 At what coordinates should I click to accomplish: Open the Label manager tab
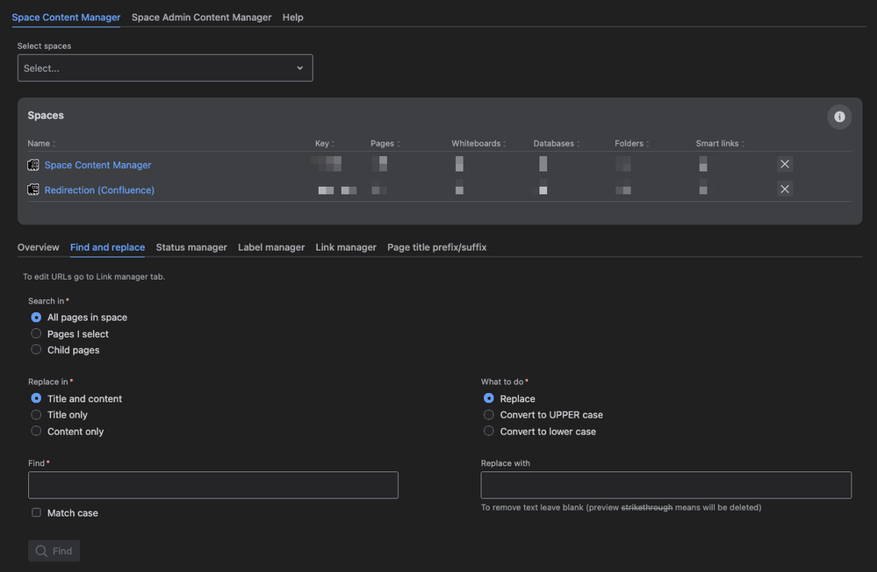coord(271,247)
